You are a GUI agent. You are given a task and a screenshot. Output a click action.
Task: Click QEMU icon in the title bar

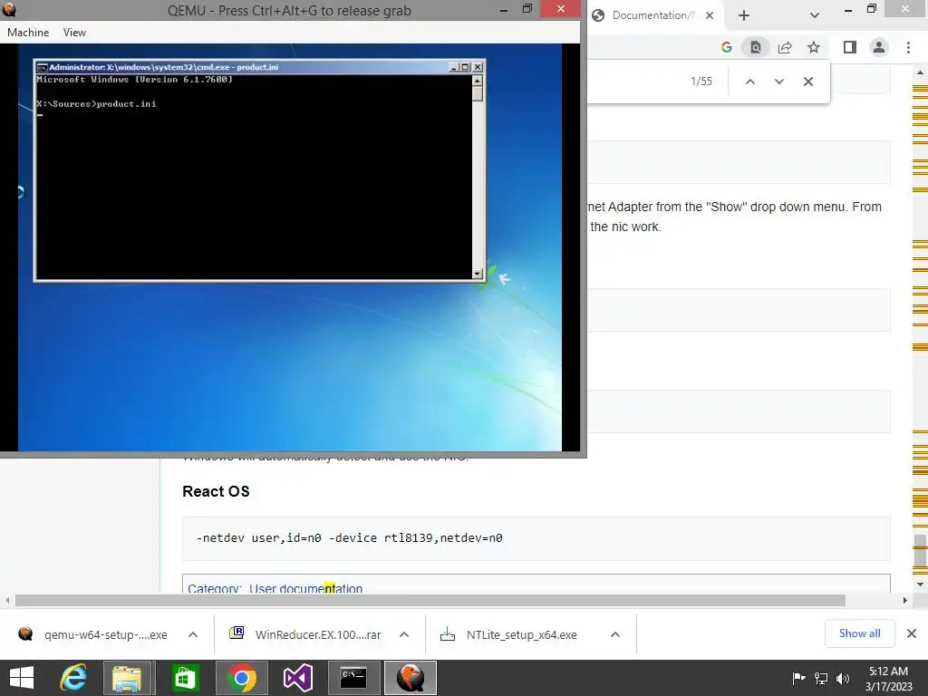click(x=9, y=9)
